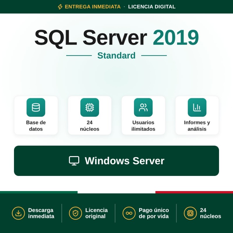Click the gold chip icon in the footer
The width and height of the screenshot is (233, 233).
pos(190,213)
